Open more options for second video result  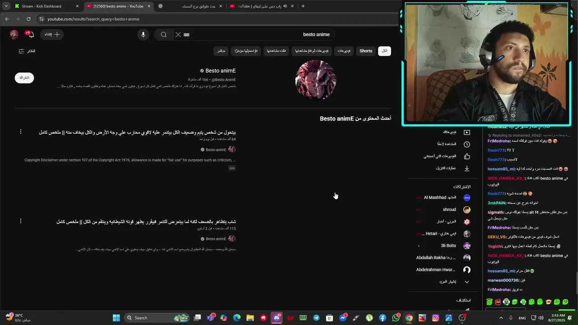(x=20, y=221)
